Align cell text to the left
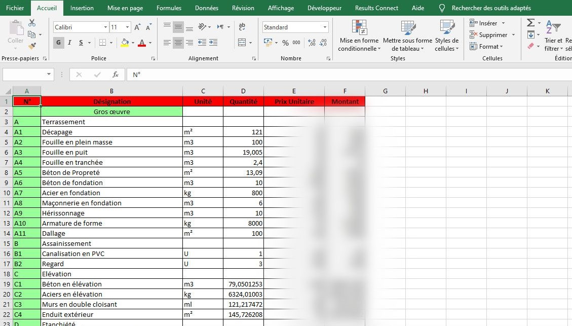Image resolution: width=572 pixels, height=326 pixels. pyautogui.click(x=167, y=43)
